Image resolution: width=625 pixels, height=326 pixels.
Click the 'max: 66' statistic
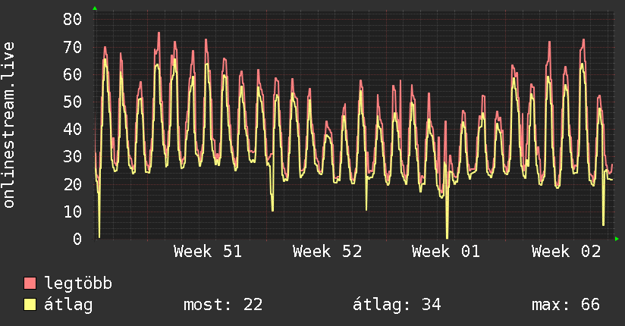coord(566,305)
